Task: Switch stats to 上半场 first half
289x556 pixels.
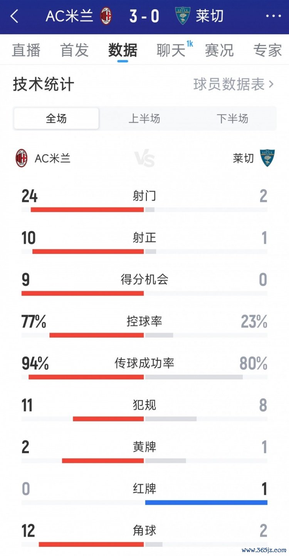Action: pos(144,119)
